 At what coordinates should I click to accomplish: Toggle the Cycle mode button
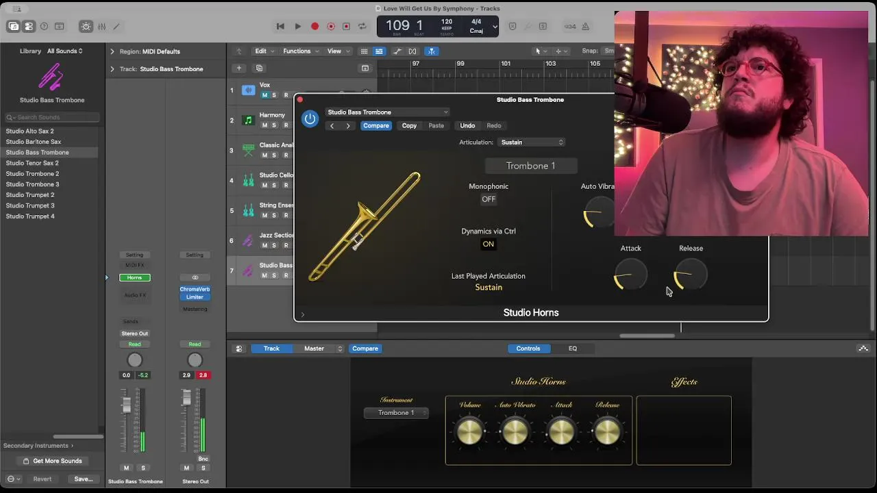point(362,27)
